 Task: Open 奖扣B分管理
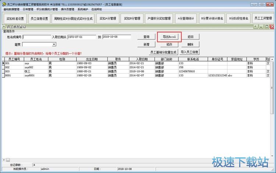point(132,18)
